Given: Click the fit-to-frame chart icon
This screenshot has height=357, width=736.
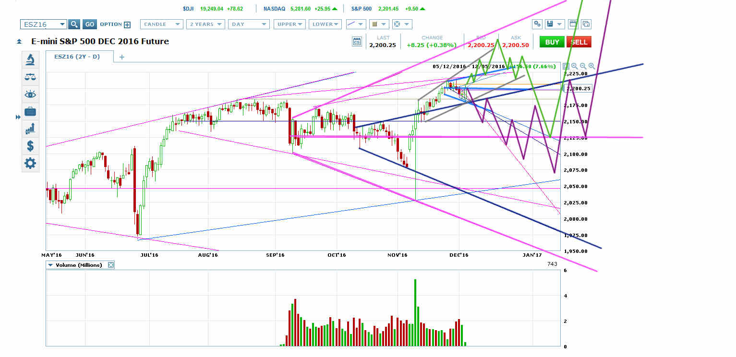Looking at the screenshot, I should (566, 66).
